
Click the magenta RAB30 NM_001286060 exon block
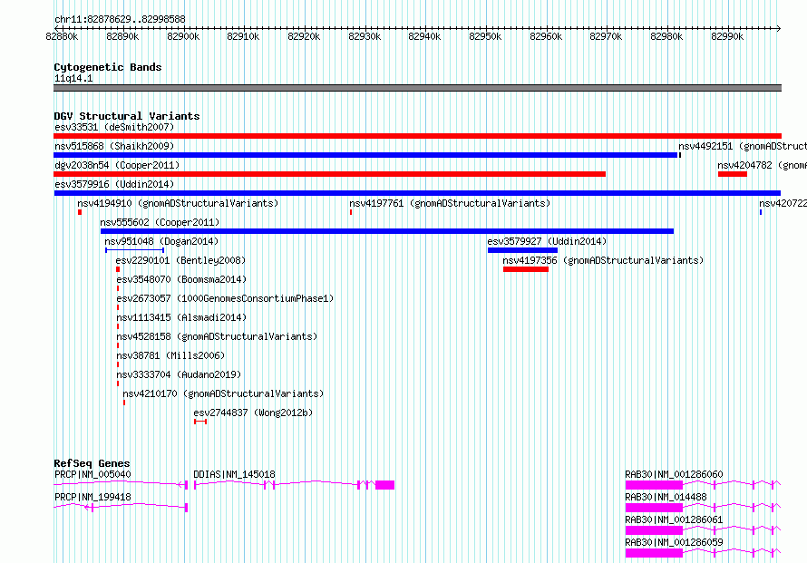click(654, 485)
